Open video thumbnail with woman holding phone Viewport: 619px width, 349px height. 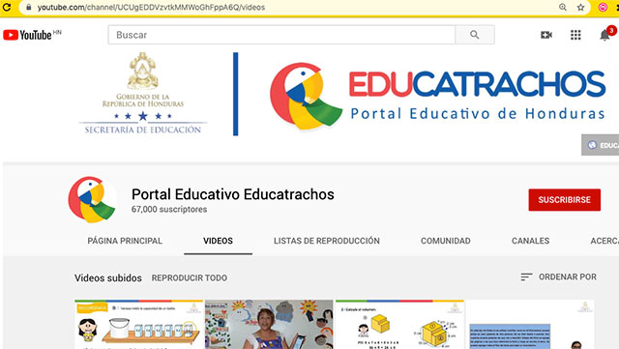(x=269, y=324)
